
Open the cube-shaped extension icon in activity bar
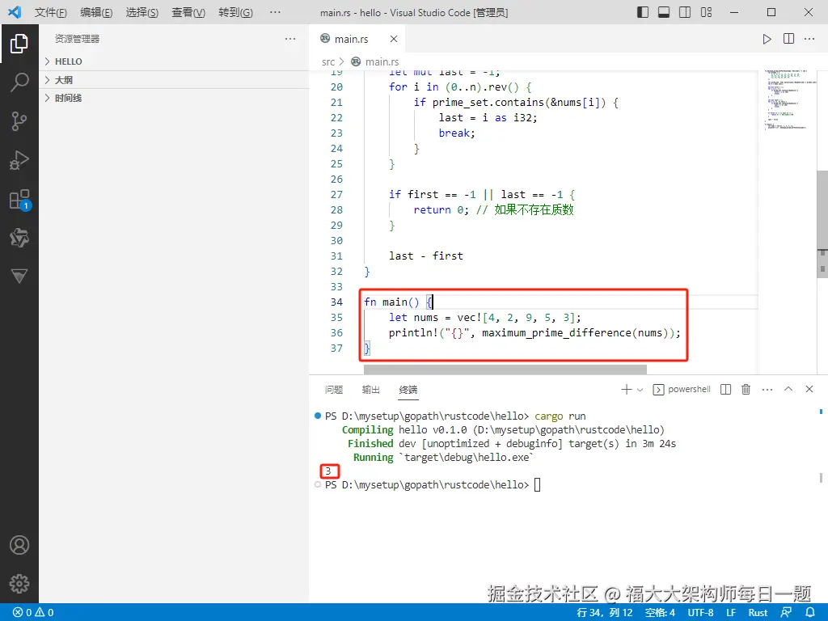pos(19,239)
